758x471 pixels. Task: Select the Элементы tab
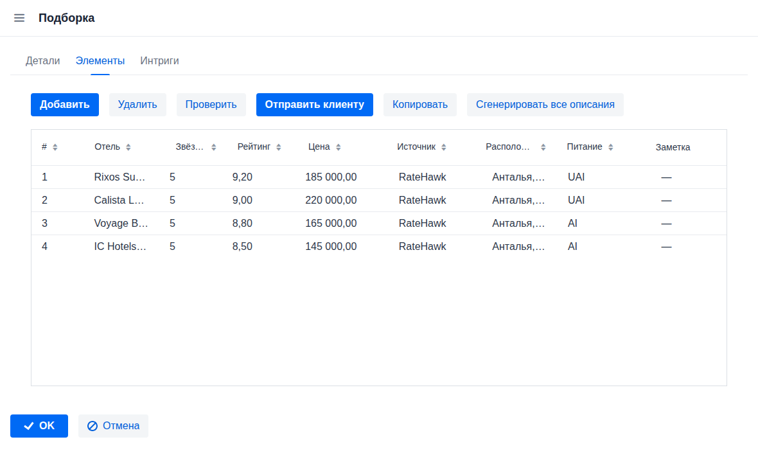tap(100, 61)
